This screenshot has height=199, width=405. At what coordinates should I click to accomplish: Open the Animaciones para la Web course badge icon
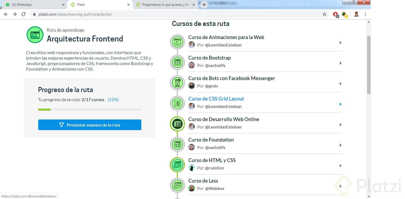point(177,42)
